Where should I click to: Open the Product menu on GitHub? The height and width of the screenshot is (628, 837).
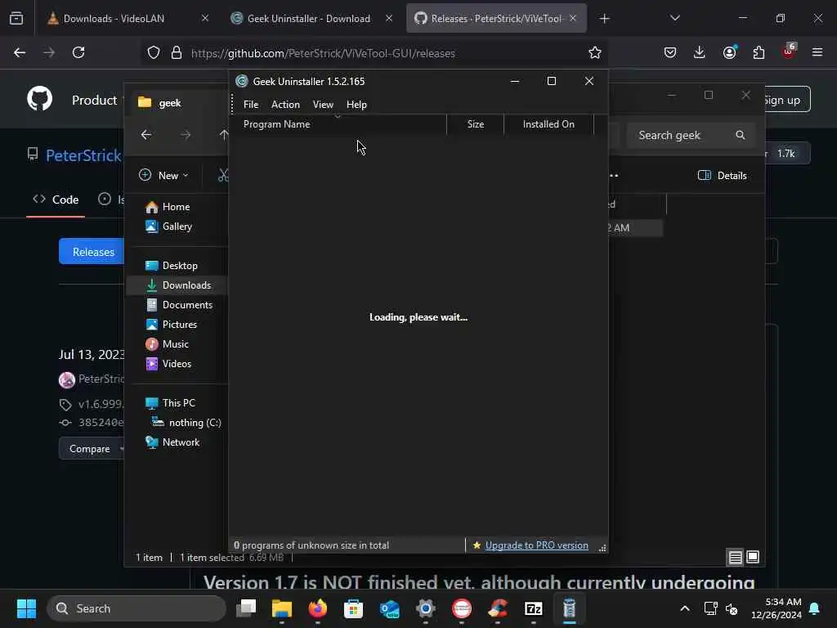(x=95, y=101)
